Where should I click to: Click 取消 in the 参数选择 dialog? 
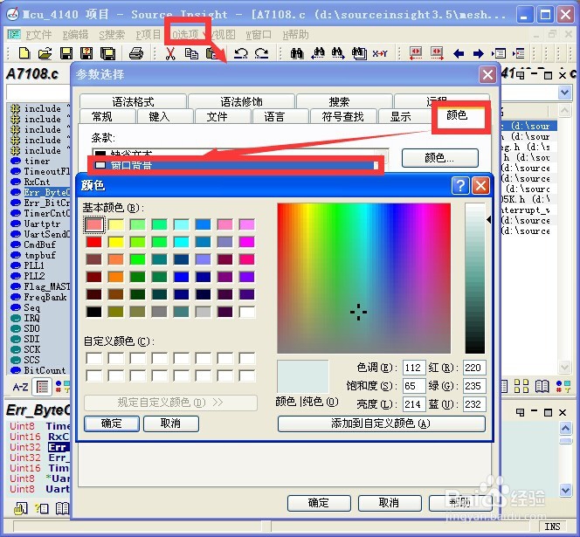click(x=389, y=503)
